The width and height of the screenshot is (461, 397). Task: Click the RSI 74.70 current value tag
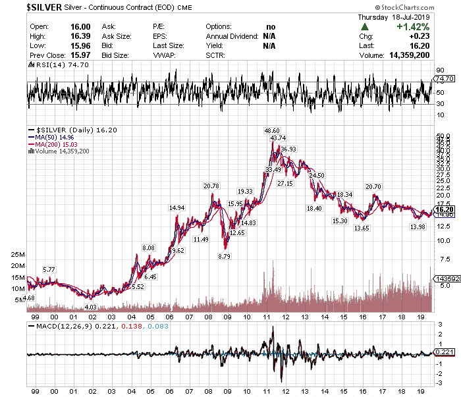coord(445,78)
